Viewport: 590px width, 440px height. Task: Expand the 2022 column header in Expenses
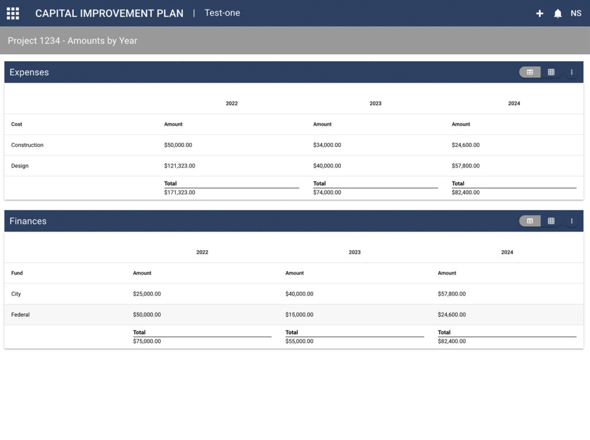(x=232, y=103)
